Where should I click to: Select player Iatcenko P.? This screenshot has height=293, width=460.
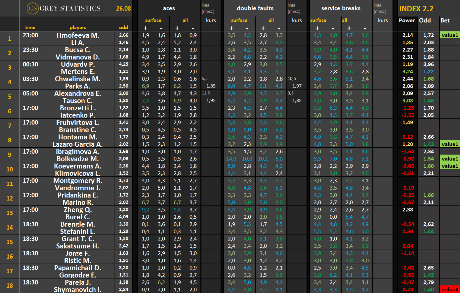(78, 115)
